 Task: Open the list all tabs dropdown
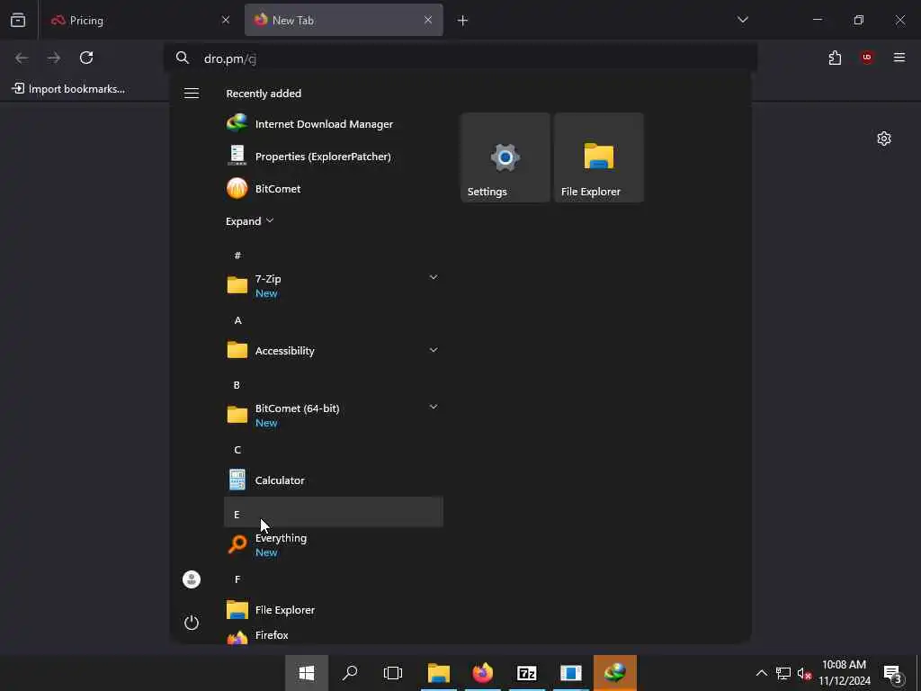click(742, 20)
